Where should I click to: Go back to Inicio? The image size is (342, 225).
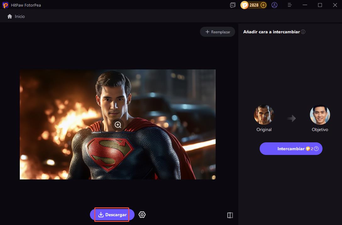pos(19,16)
